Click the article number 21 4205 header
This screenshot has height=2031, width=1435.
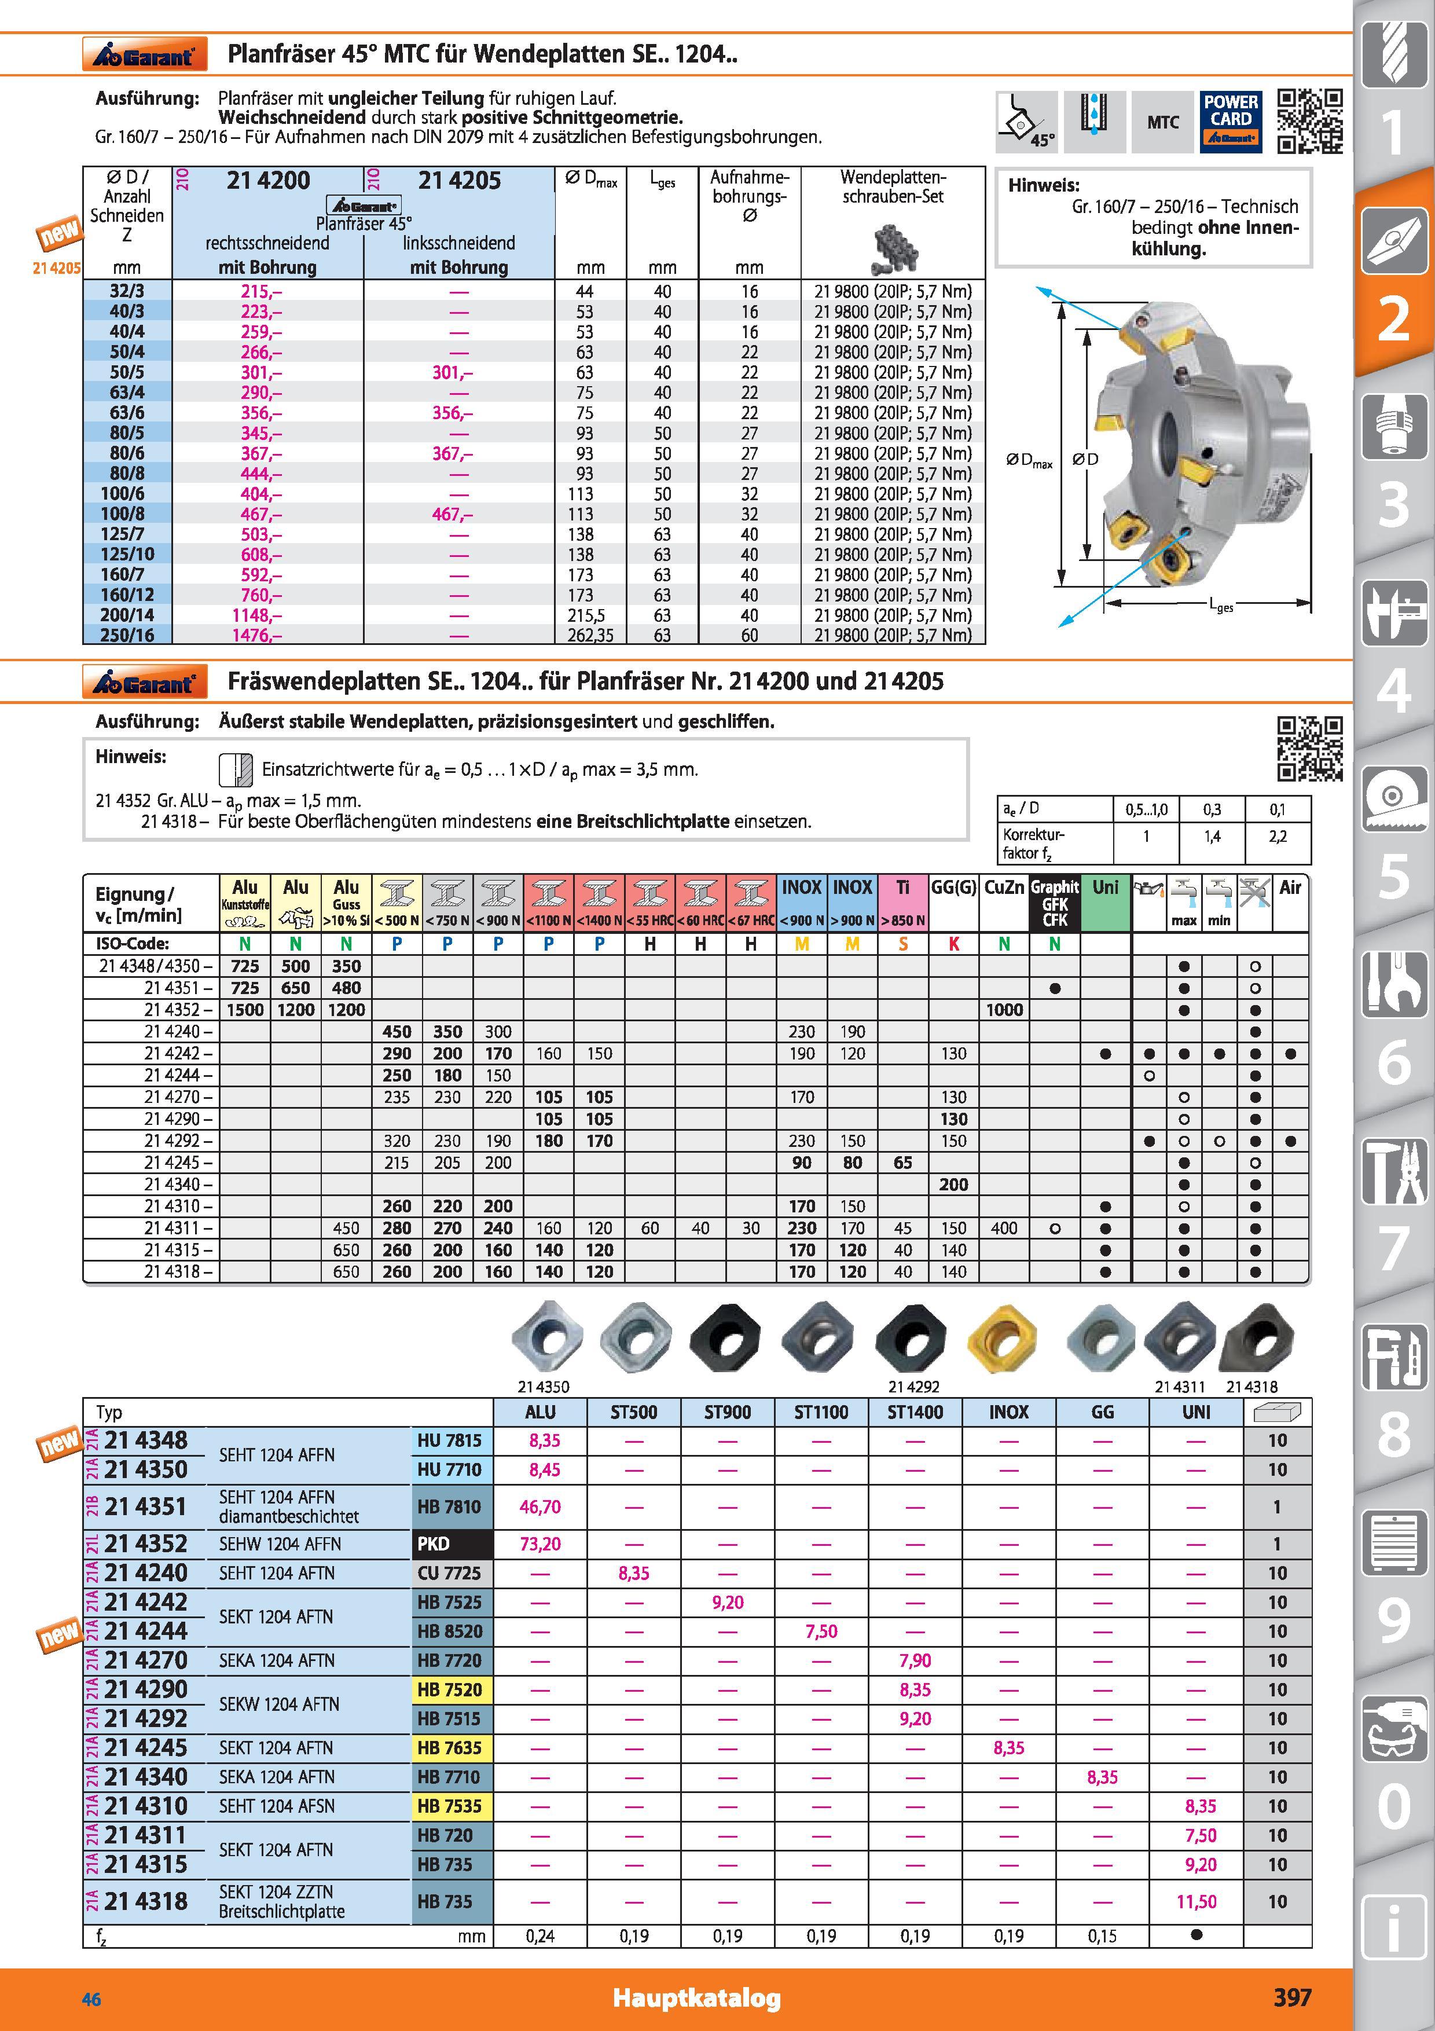click(460, 181)
